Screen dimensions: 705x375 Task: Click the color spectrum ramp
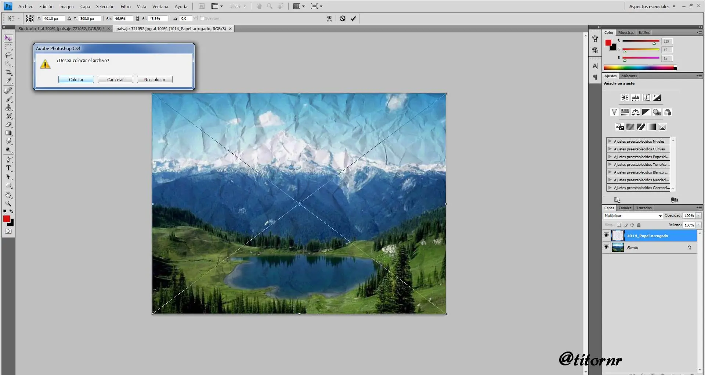(x=640, y=68)
